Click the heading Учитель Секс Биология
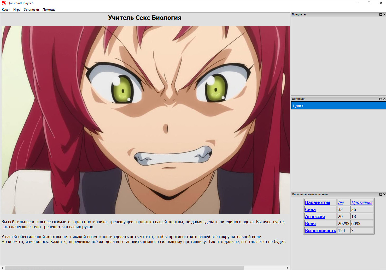The image size is (386, 270). point(145,18)
